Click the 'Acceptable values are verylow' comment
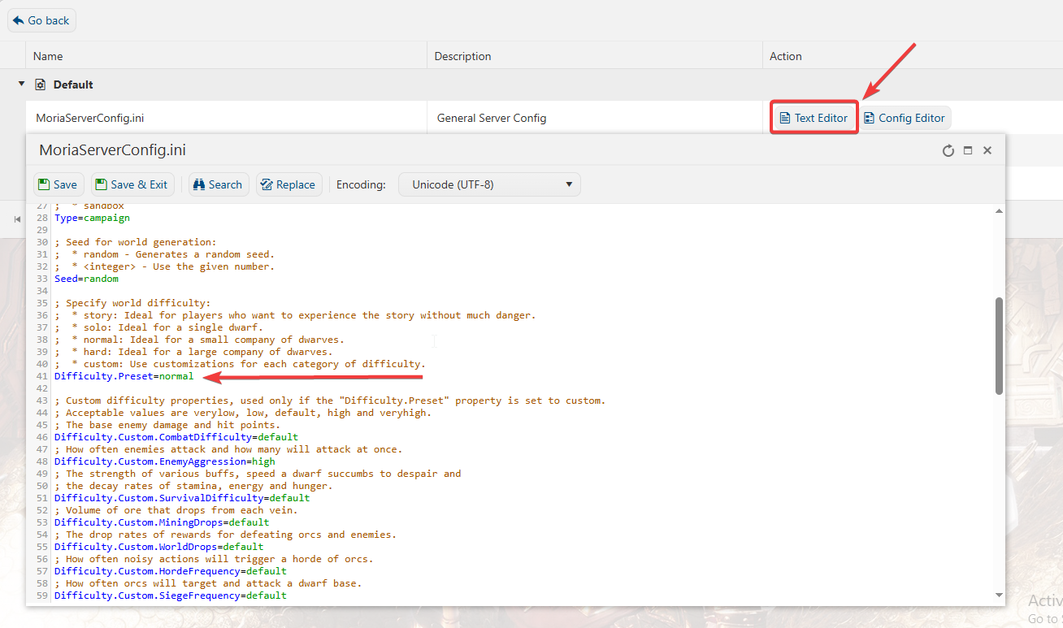The width and height of the screenshot is (1063, 628). 243,413
